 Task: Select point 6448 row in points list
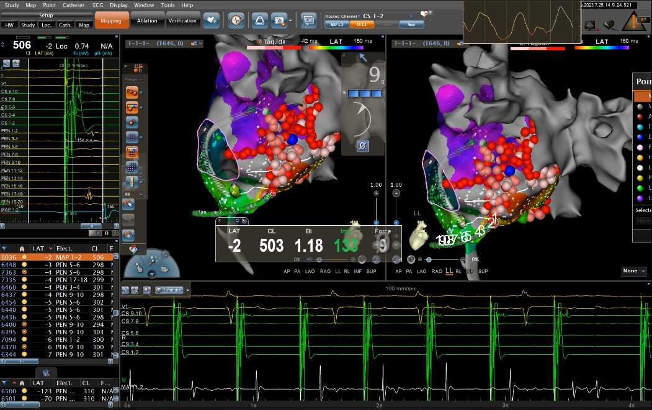[x=56, y=265]
